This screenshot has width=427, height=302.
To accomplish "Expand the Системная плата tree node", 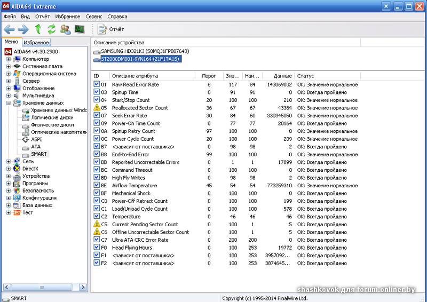I will pos(9,67).
